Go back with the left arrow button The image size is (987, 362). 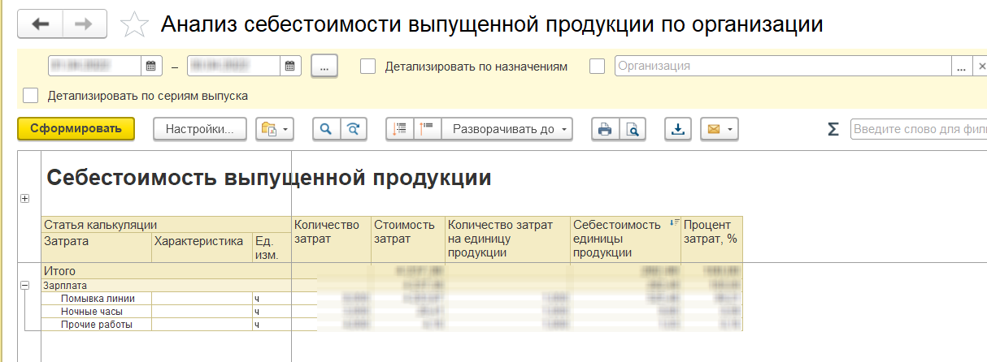(x=40, y=24)
